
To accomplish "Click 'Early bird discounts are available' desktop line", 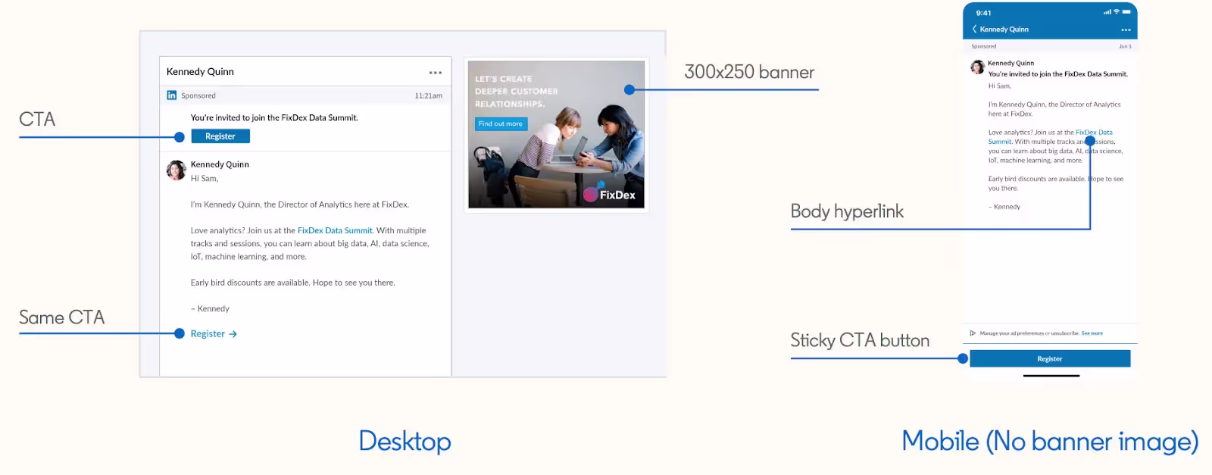I will pos(292,283).
